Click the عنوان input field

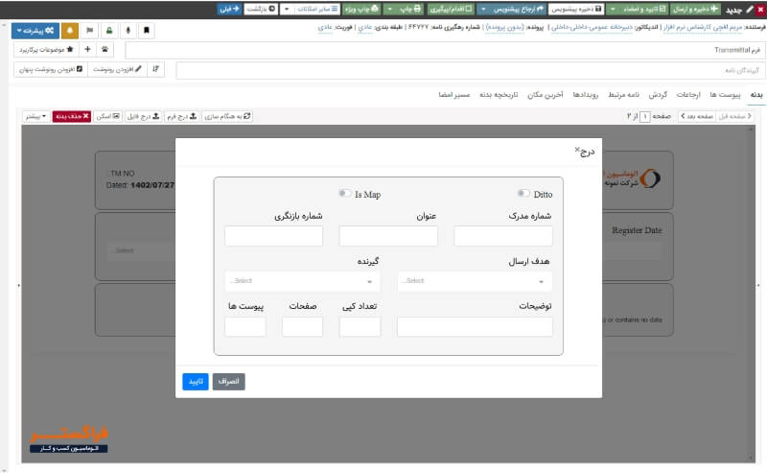(x=388, y=236)
